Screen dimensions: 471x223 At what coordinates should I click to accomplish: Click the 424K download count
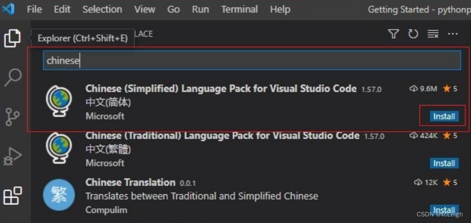[x=423, y=136]
